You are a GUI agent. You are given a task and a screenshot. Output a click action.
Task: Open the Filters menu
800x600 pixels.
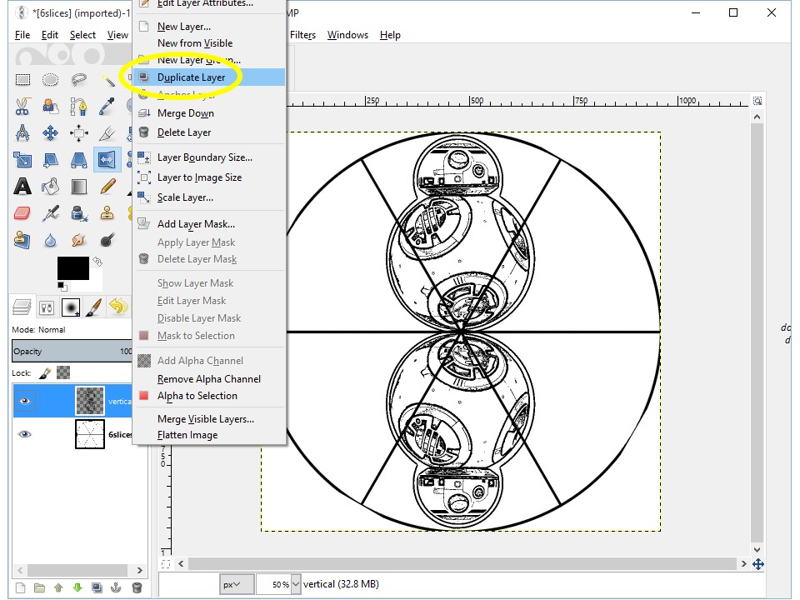point(302,35)
